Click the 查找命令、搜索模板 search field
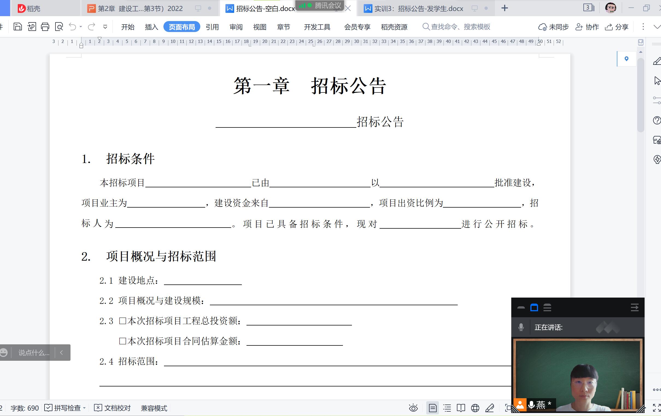The width and height of the screenshot is (661, 416). [460, 27]
